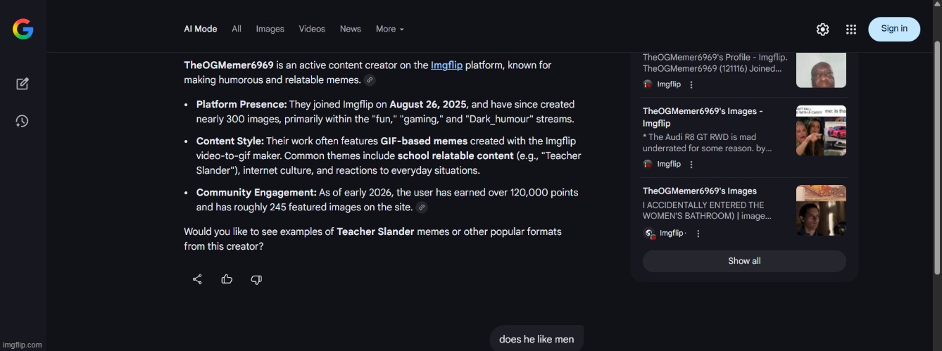Give the response a thumbs down

pyautogui.click(x=256, y=279)
